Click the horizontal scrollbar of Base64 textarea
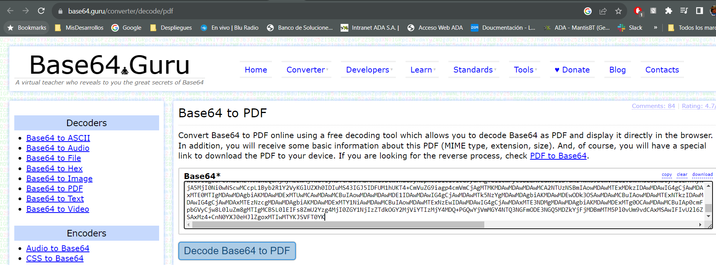 click(x=338, y=224)
